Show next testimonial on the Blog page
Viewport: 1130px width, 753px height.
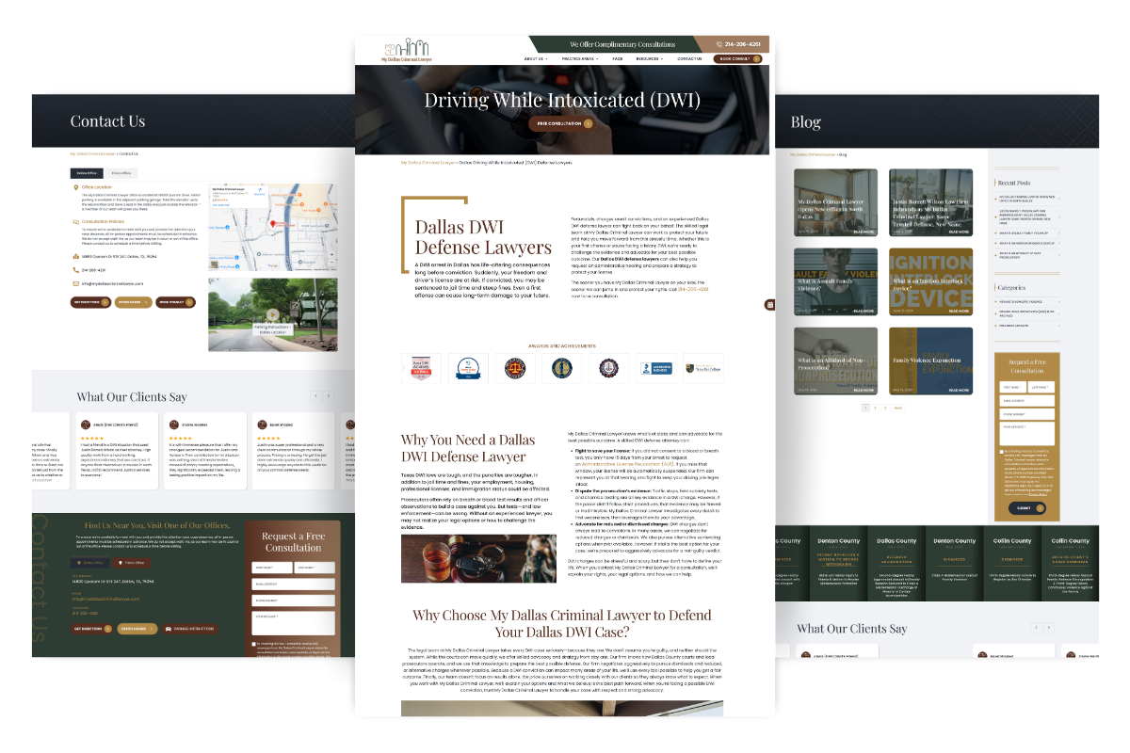pos(1050,627)
